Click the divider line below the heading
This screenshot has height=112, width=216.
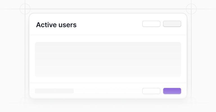point(108,35)
